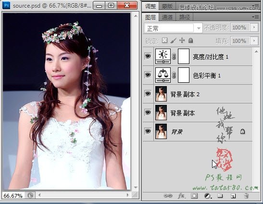
Task: Close the source.psd document window
Action: (x=127, y=6)
